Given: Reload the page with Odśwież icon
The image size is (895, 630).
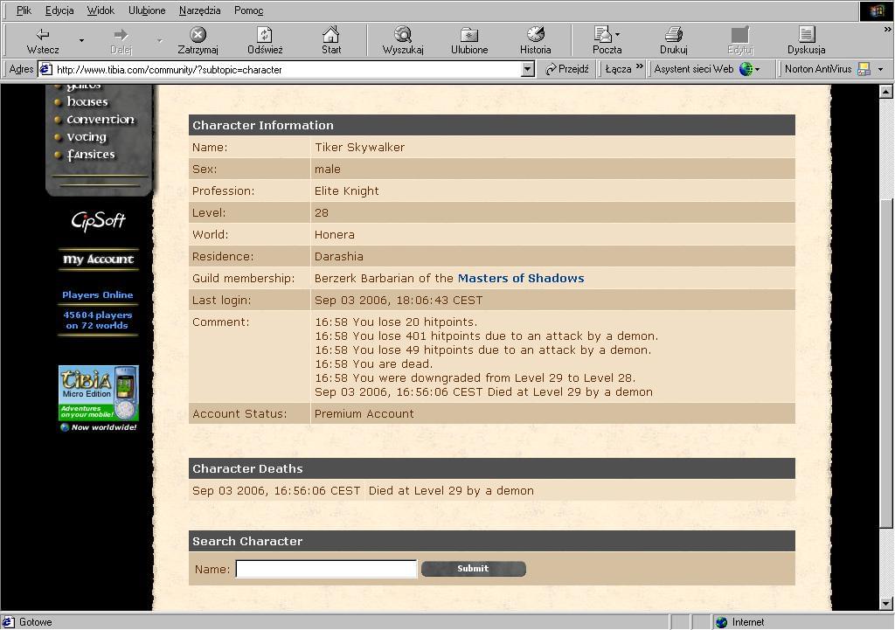Looking at the screenshot, I should (264, 34).
